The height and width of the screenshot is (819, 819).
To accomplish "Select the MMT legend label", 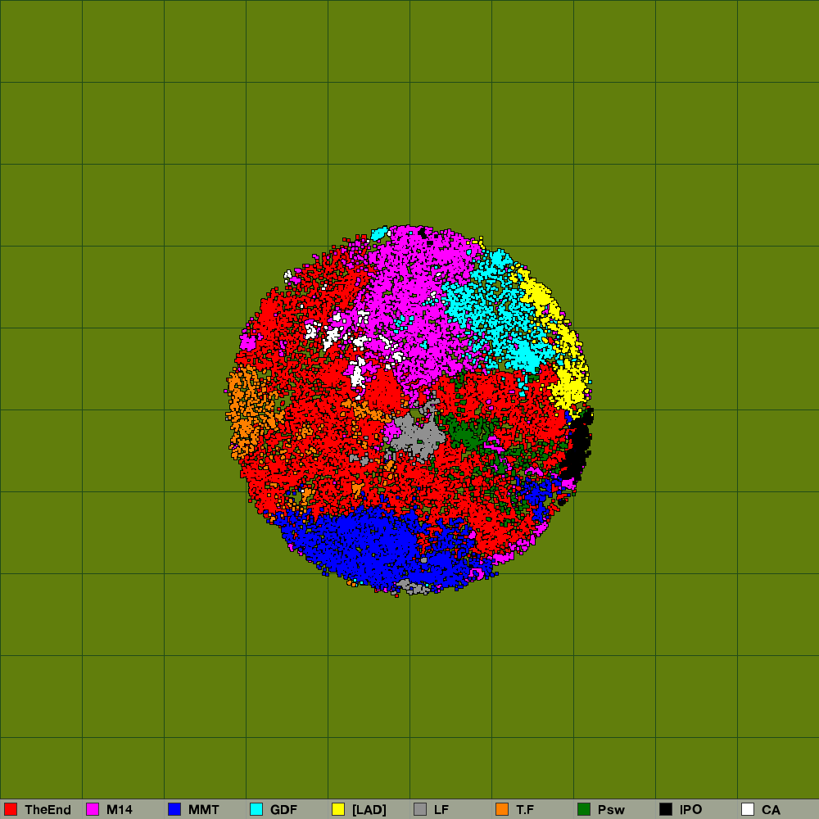I will click(204, 810).
